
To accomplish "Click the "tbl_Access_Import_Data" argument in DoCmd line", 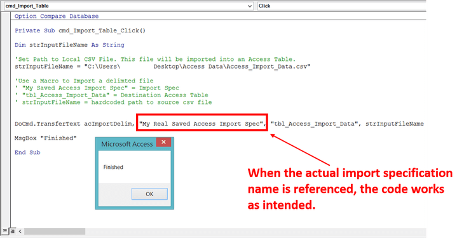I will click(314, 124).
